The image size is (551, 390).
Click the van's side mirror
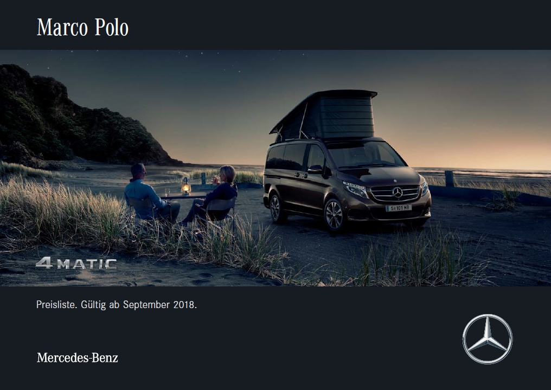(315, 169)
